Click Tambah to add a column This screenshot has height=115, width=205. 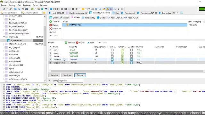70,42
